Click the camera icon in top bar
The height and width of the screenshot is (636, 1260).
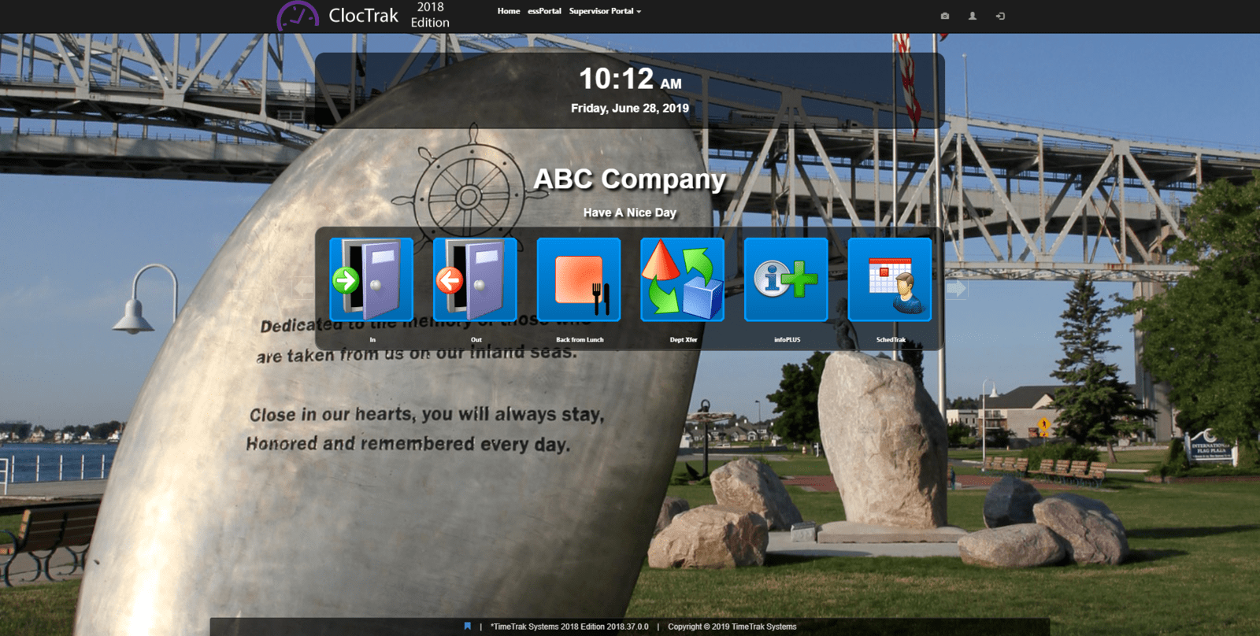pos(945,16)
